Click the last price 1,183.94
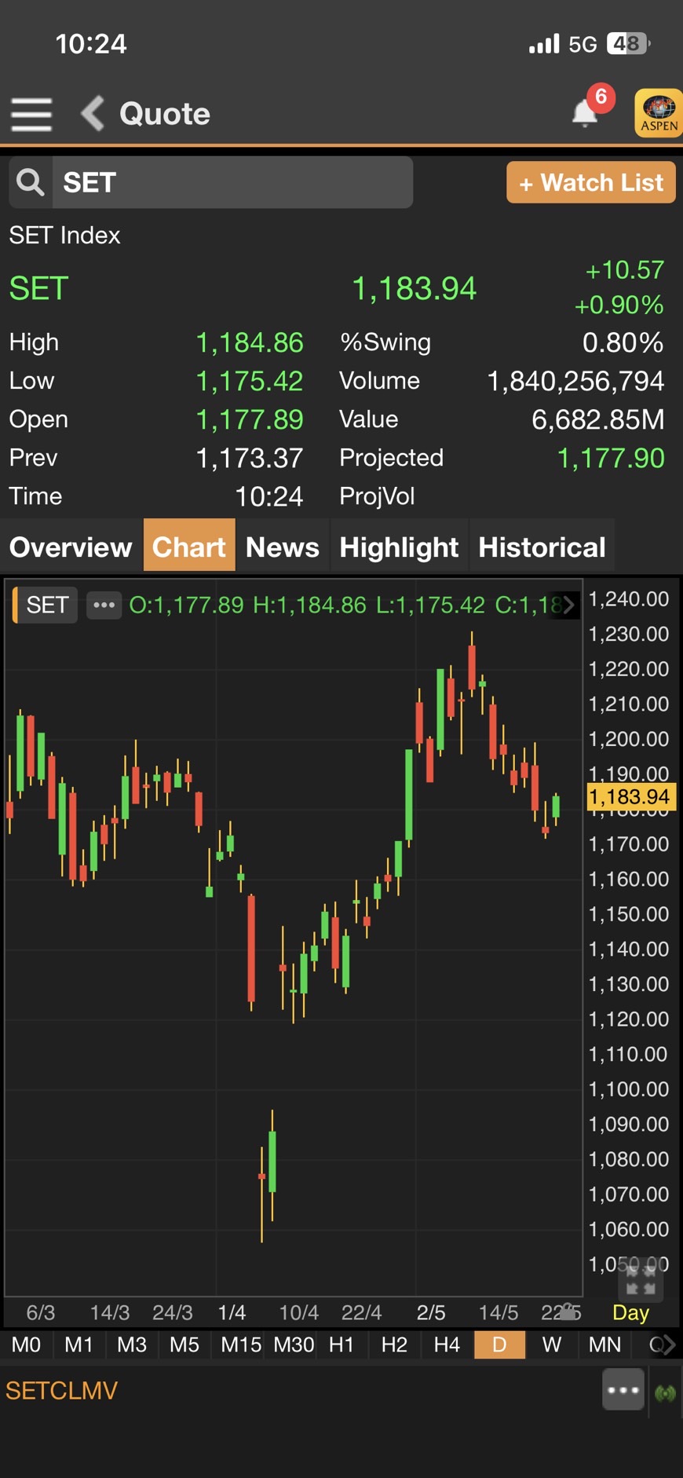The image size is (683, 1478). coord(414,288)
